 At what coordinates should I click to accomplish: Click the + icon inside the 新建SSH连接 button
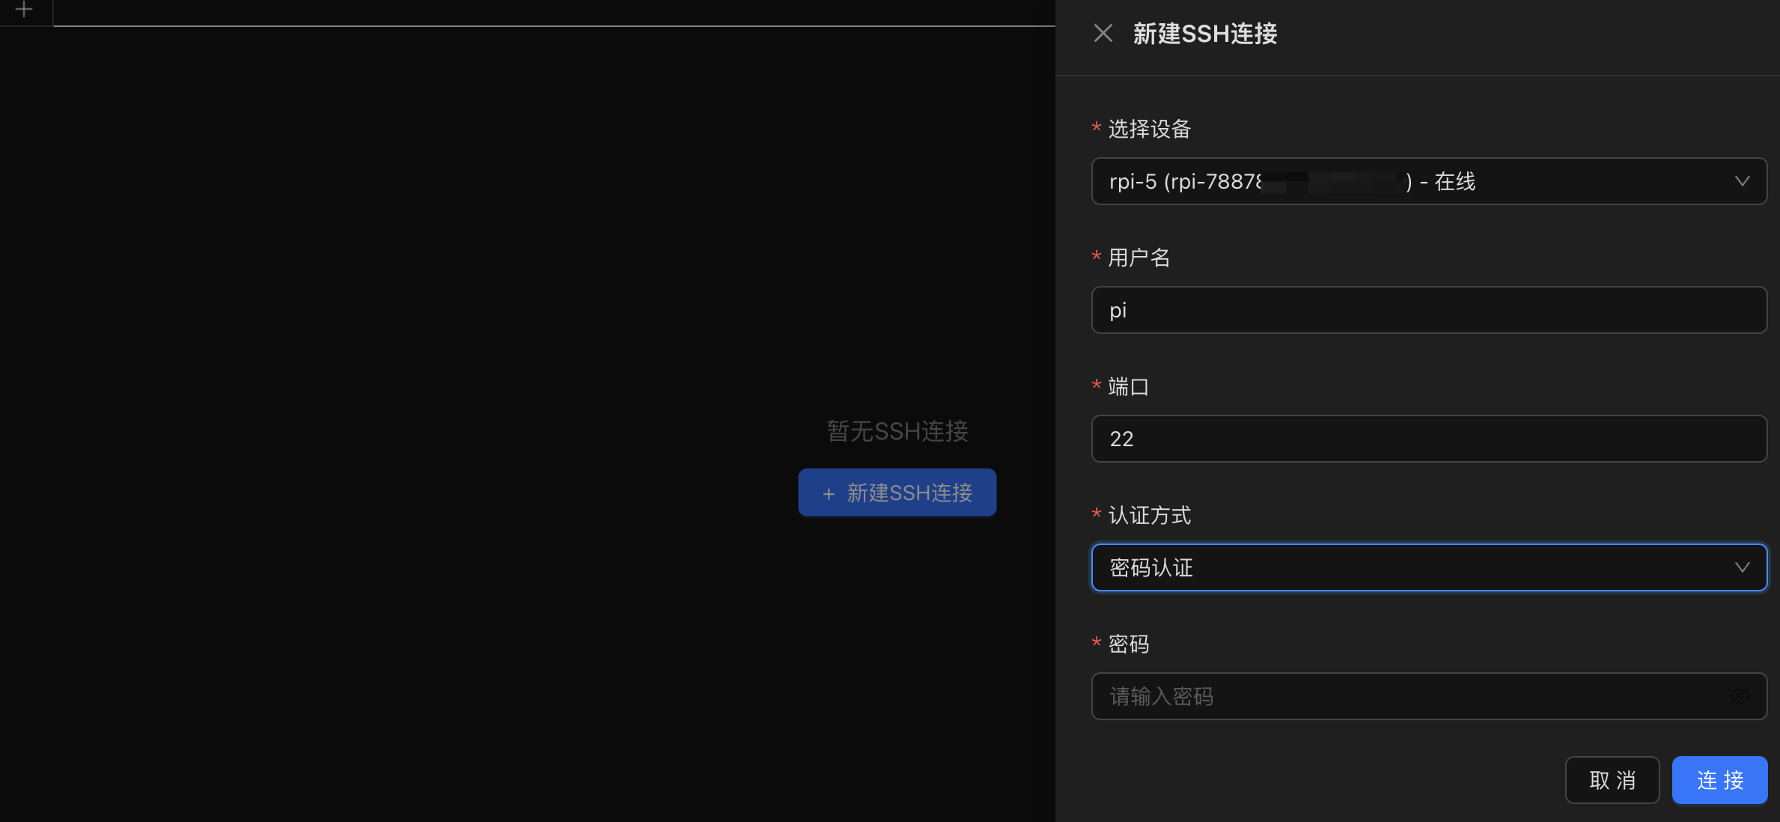828,493
